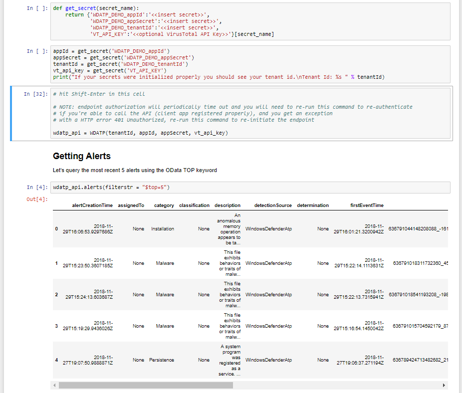Click the get_secret function definition cell
The image size is (462, 393).
pos(250,21)
